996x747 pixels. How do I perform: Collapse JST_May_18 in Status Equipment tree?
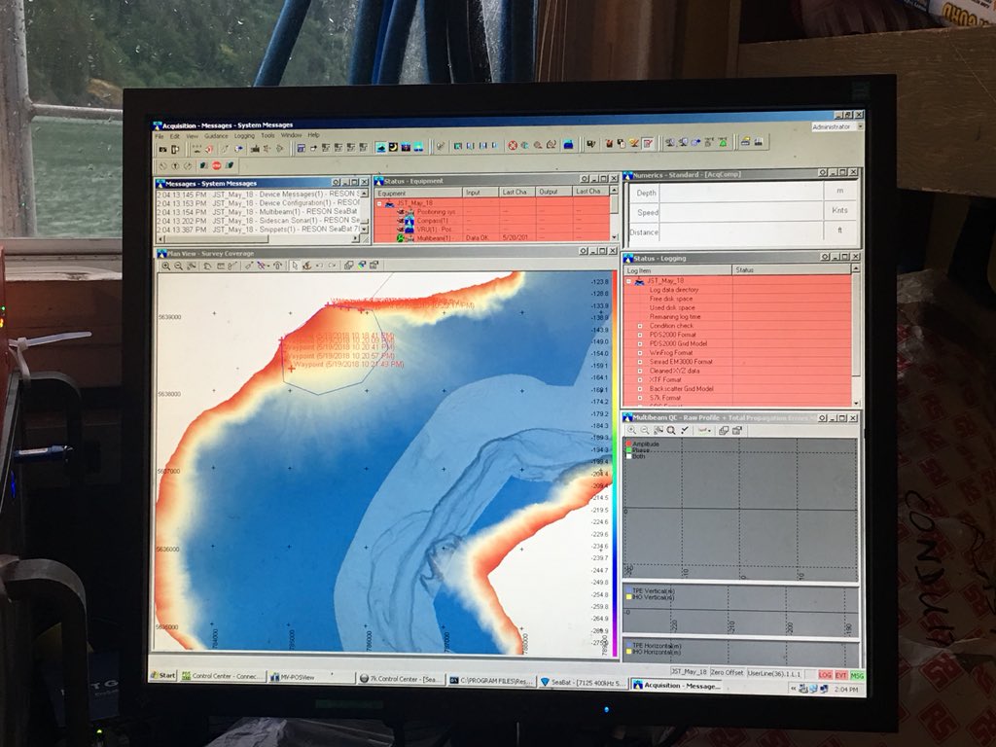coord(379,203)
